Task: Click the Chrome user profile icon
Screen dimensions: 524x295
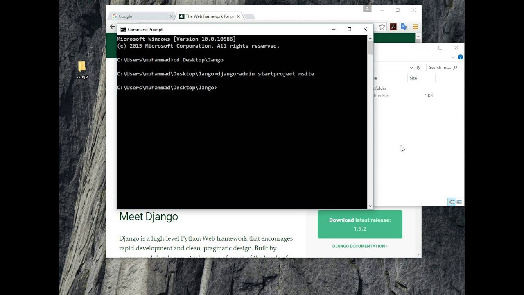Action: click(x=367, y=9)
